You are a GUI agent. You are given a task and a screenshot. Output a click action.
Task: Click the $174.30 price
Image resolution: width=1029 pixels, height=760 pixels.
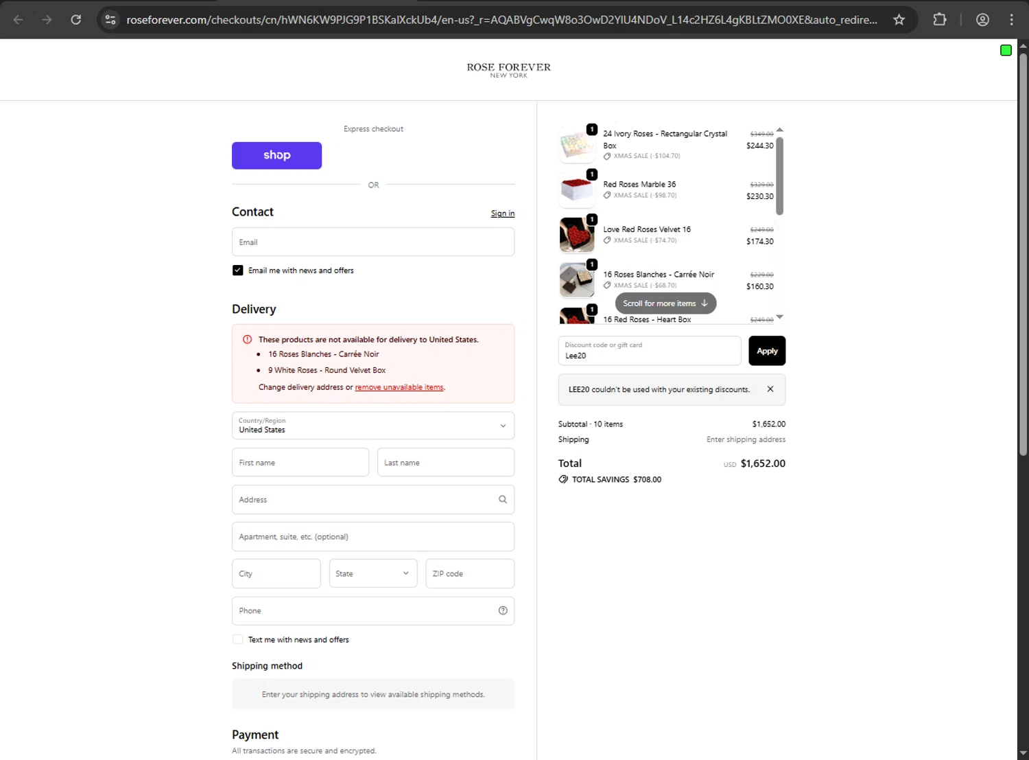click(x=760, y=242)
